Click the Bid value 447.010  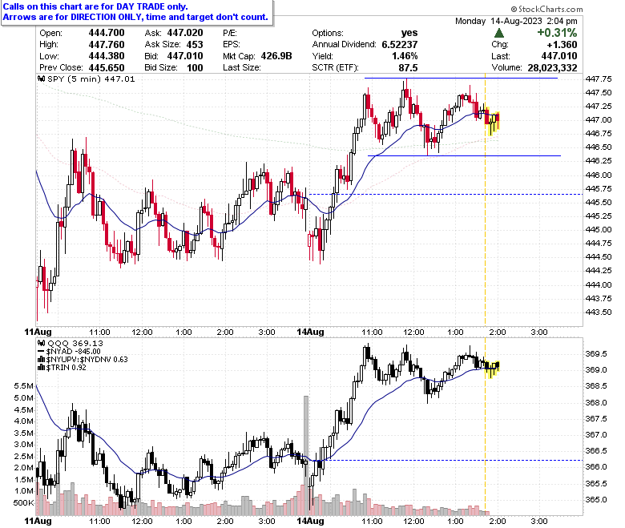185,56
